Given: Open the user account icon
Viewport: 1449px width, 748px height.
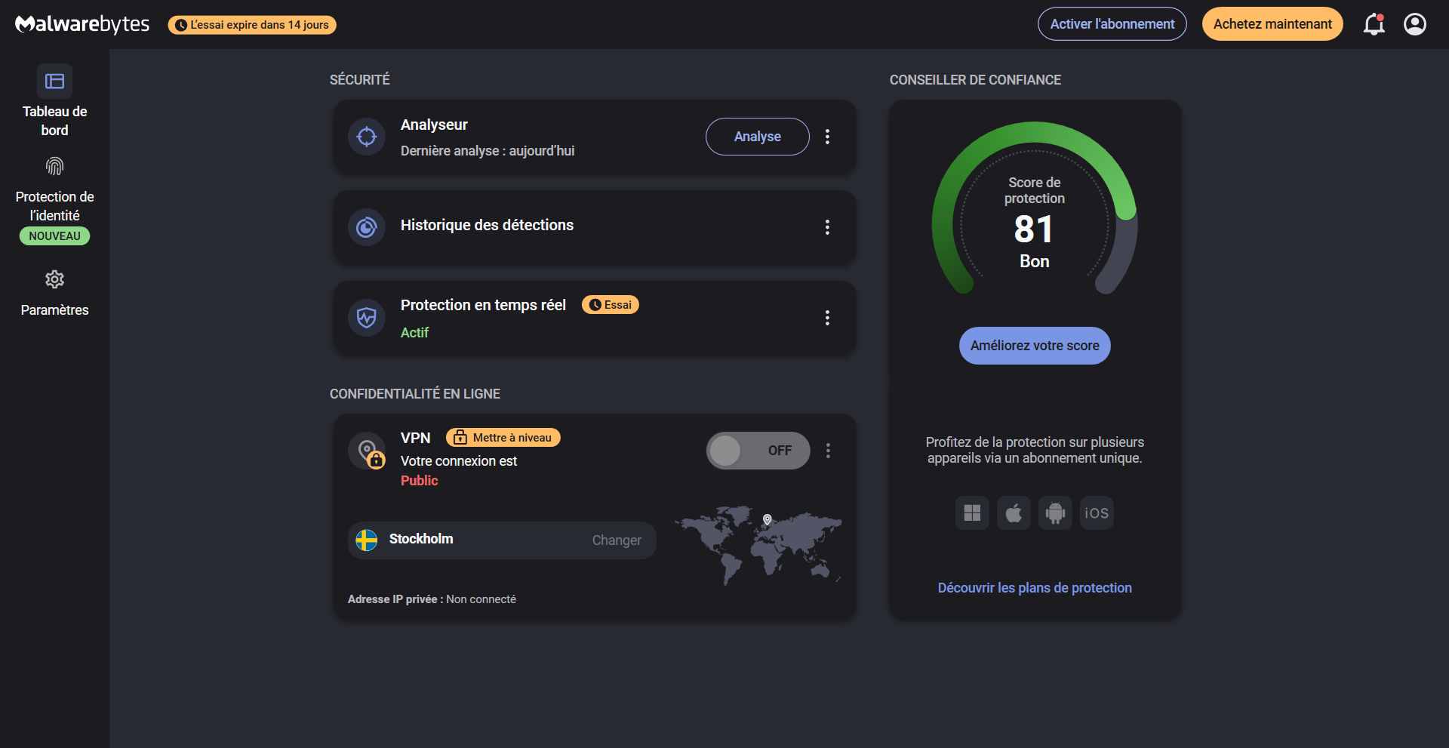Looking at the screenshot, I should [1415, 24].
